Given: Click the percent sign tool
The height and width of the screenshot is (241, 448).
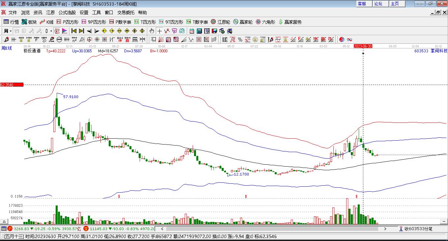Looking at the screenshot, I should pyautogui.click(x=240, y=40).
